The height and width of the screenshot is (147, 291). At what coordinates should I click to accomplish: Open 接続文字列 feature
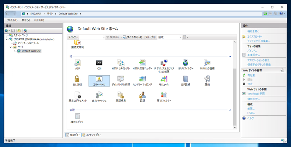click(78, 45)
